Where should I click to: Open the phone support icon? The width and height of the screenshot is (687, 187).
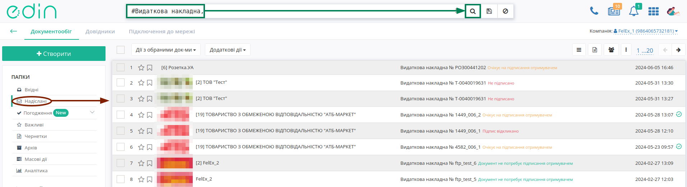tap(594, 11)
